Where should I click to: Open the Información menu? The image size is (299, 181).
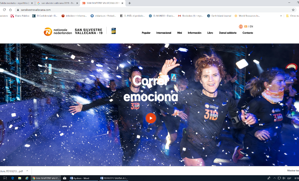(195, 33)
